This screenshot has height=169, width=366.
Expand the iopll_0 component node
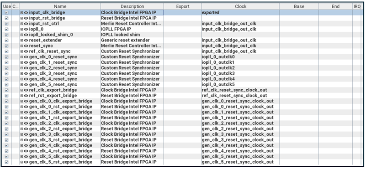[22, 29]
